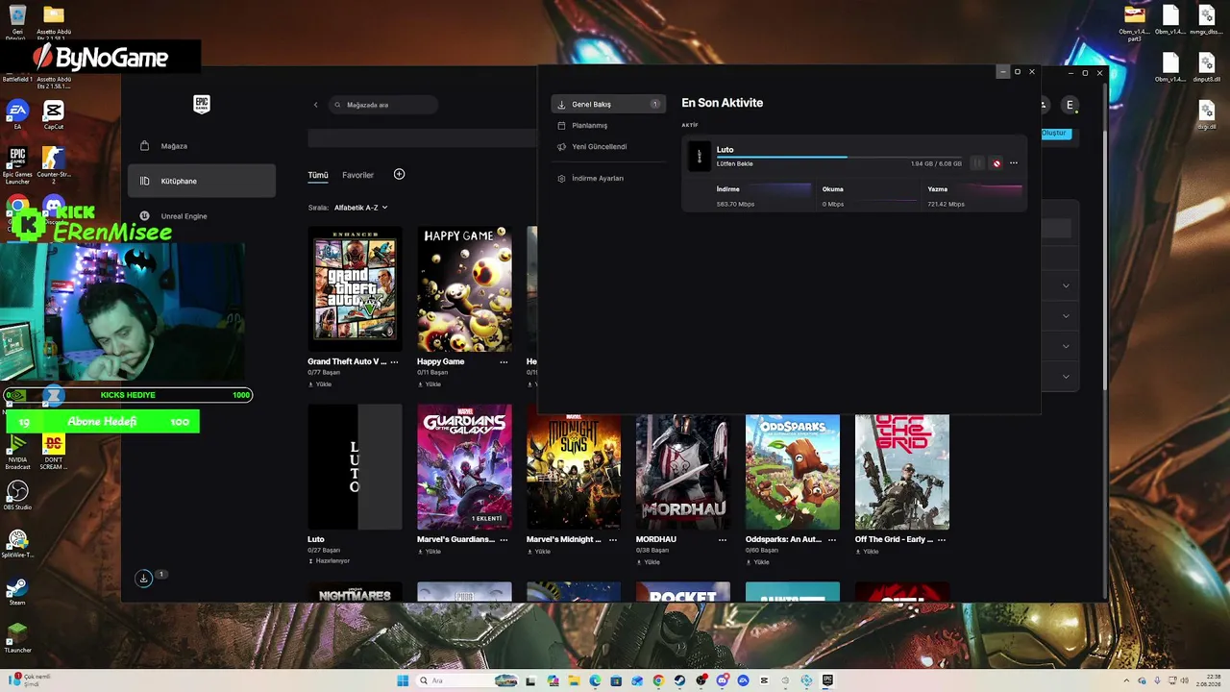Select the NVIDIA Broadcast desktop shortcut
The height and width of the screenshot is (692, 1230).
(x=16, y=452)
